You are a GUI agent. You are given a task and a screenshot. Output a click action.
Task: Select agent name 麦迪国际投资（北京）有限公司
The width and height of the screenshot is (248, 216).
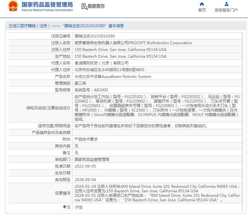click(x=101, y=63)
